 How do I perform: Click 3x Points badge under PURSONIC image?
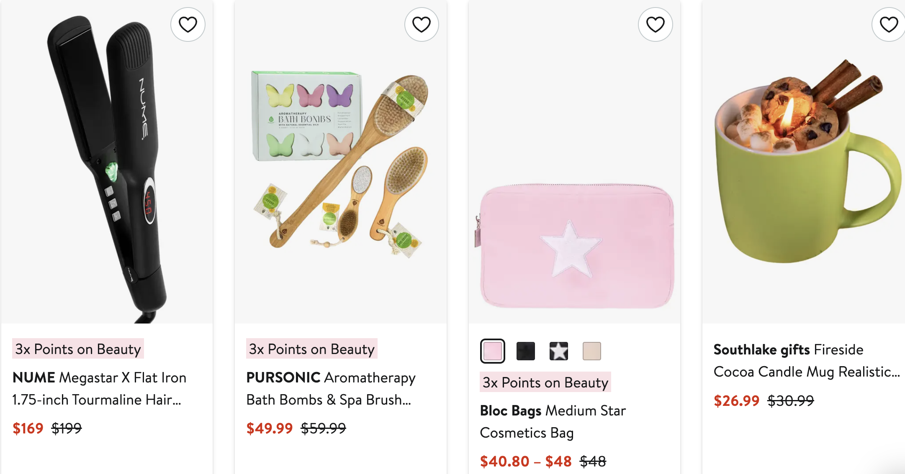[311, 349]
